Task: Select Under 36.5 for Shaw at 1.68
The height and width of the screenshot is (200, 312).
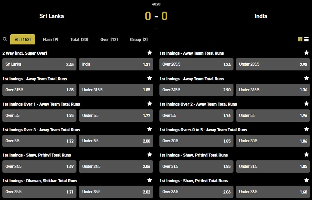Action: point(273,192)
